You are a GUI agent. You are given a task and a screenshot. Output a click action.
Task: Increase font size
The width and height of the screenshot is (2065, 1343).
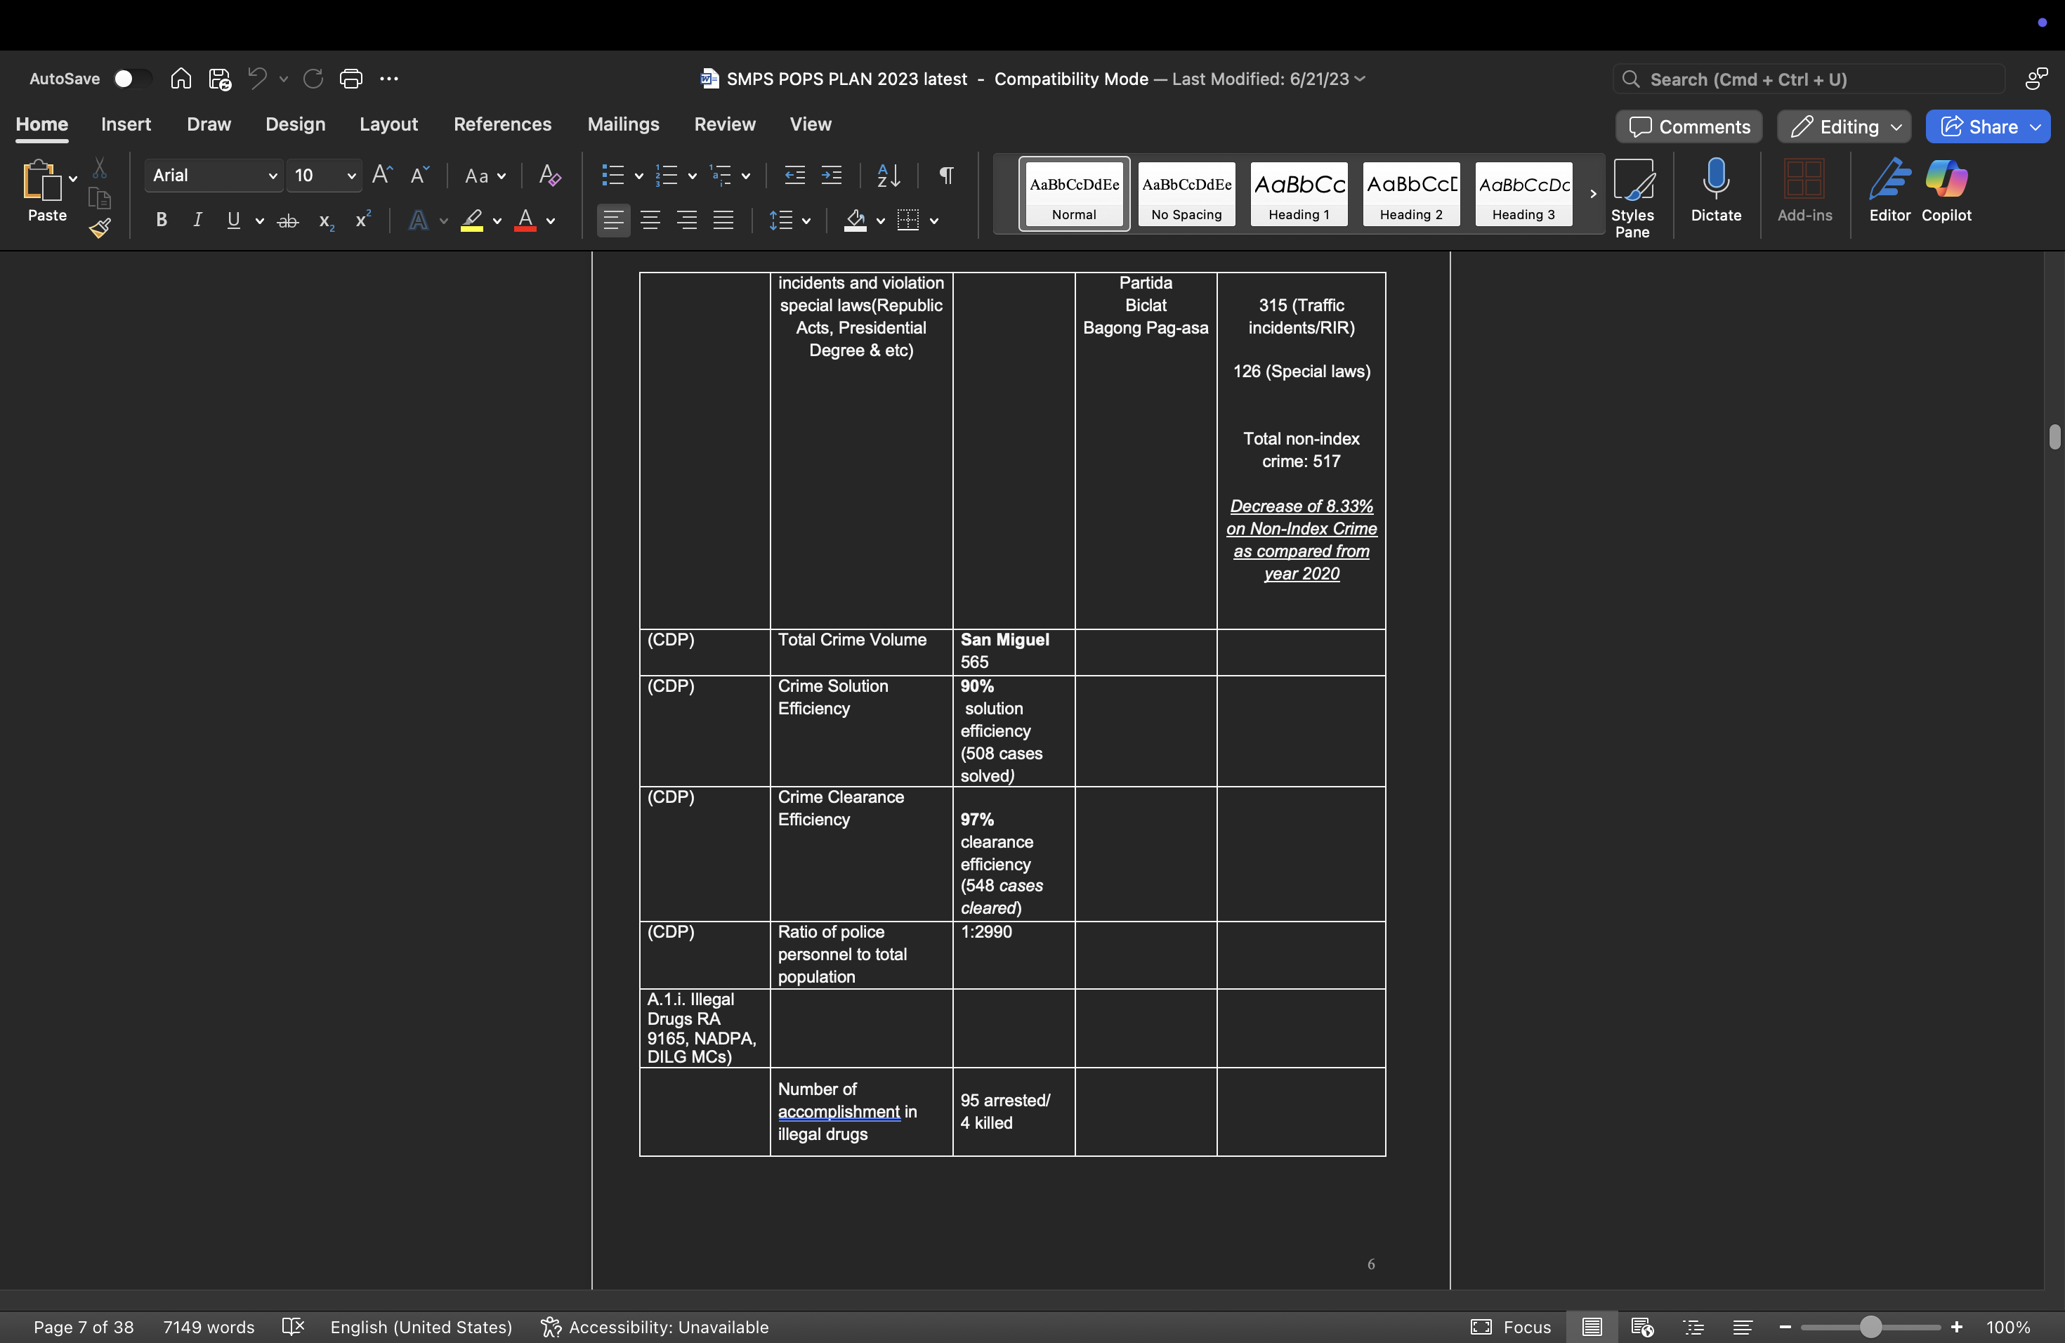point(382,175)
